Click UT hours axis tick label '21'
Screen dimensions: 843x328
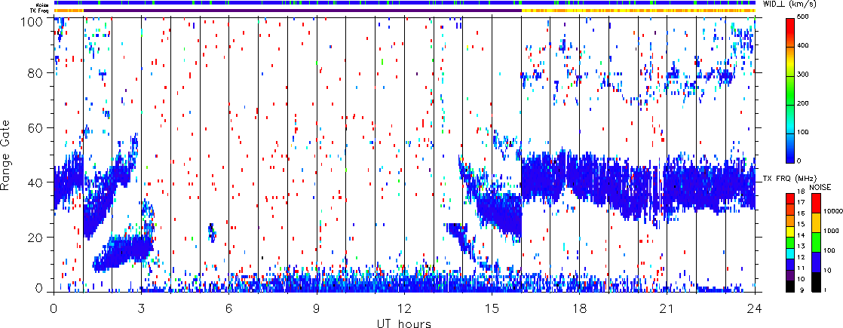click(667, 308)
